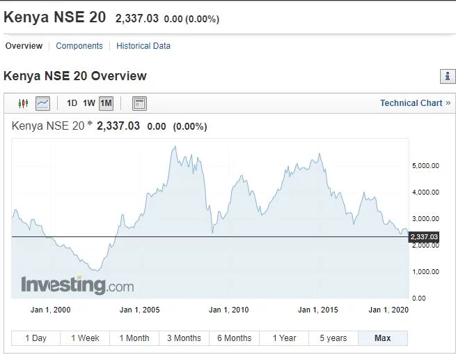Screen dimensions: 456x355
Task: Set chart interval to 1M
Action: [x=106, y=103]
